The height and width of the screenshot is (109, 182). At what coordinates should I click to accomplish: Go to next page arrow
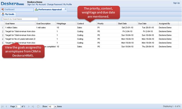coord(29,106)
